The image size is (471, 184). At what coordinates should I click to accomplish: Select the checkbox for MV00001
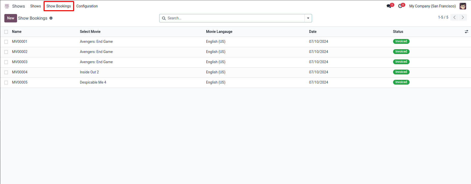pos(6,42)
